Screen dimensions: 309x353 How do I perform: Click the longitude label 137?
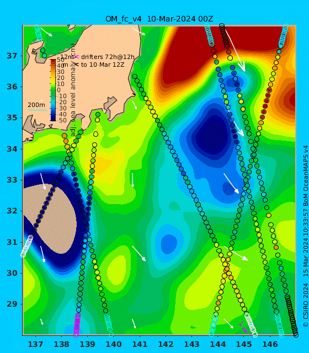[35, 344]
